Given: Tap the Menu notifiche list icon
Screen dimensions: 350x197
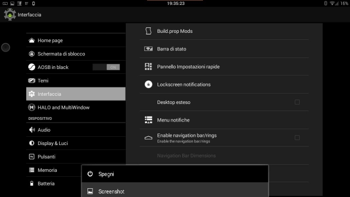Looking at the screenshot, I should [148, 120].
